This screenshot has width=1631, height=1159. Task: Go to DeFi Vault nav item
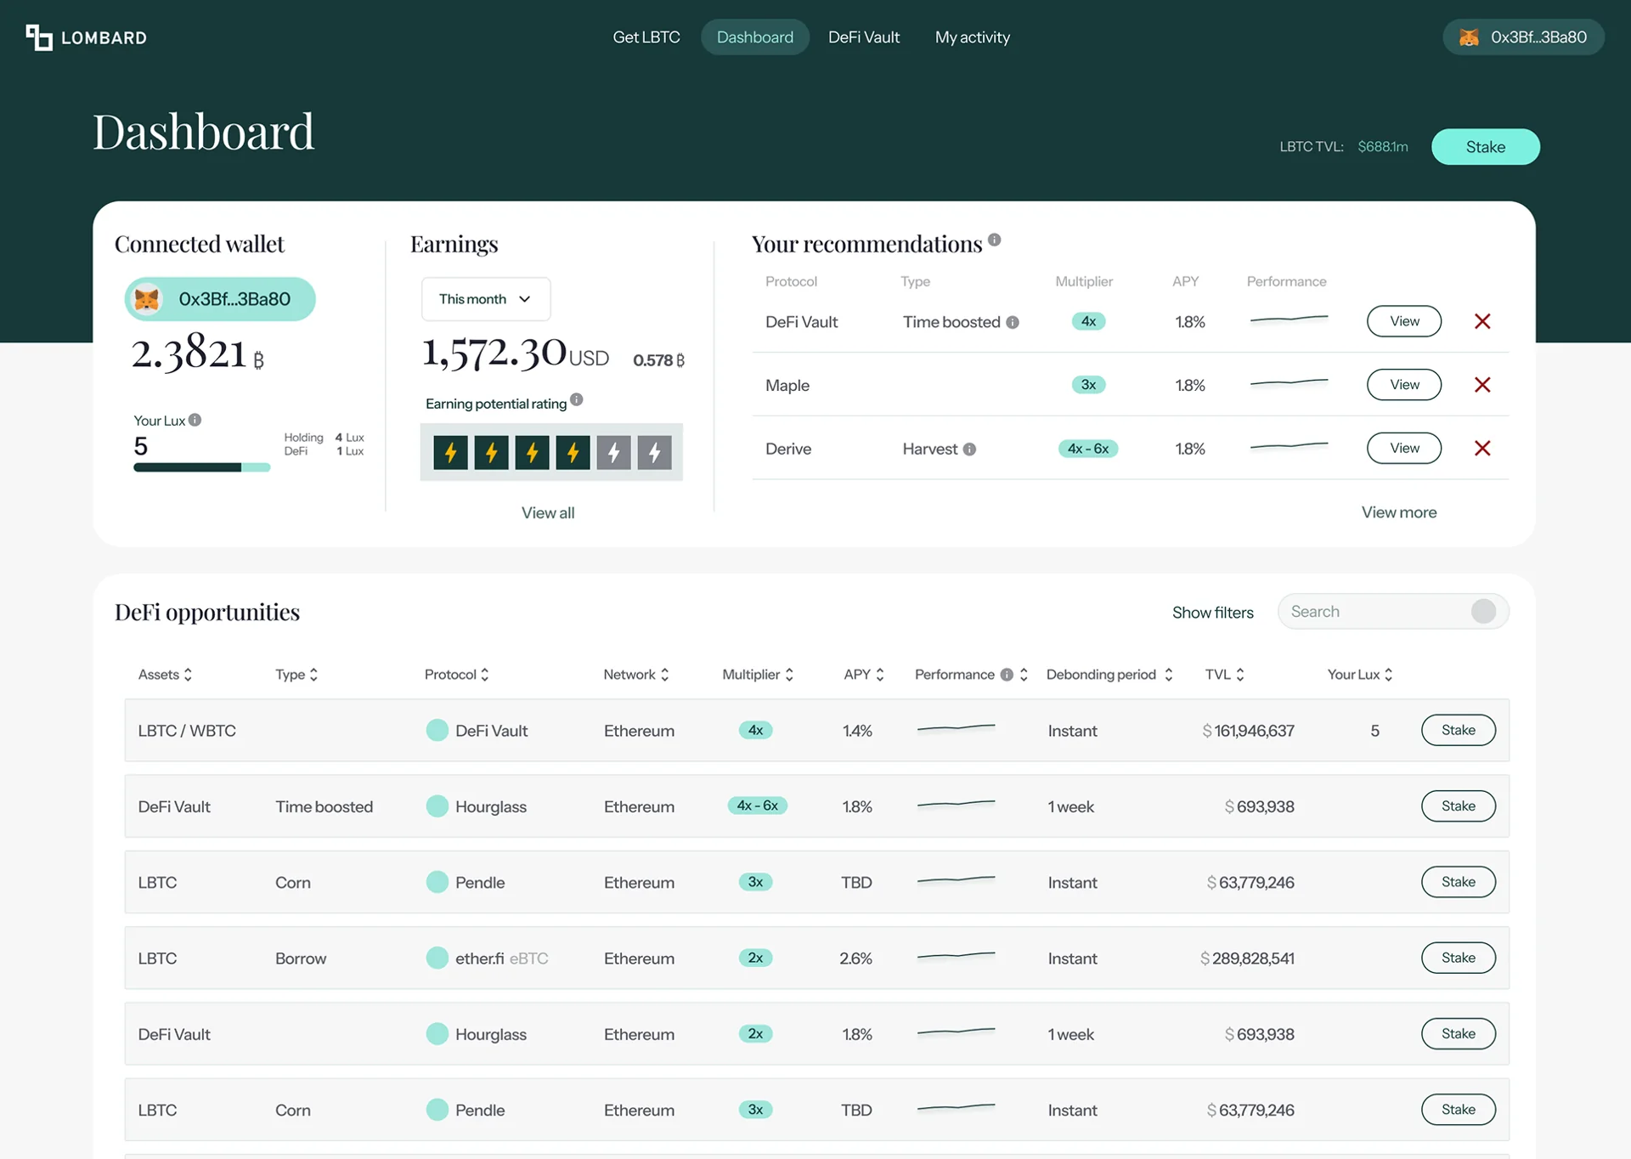864,37
